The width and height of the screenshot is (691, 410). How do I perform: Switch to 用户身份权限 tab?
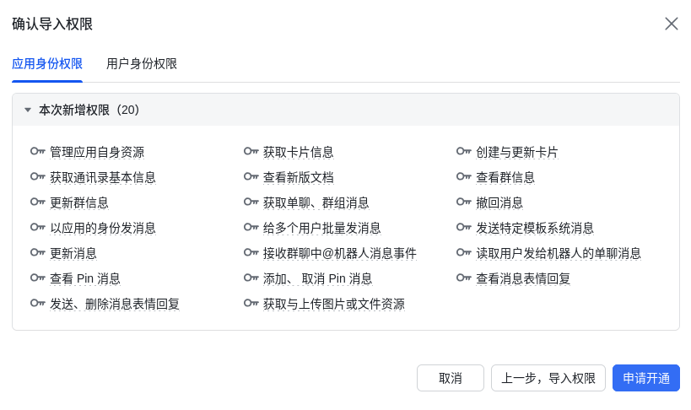pos(142,64)
